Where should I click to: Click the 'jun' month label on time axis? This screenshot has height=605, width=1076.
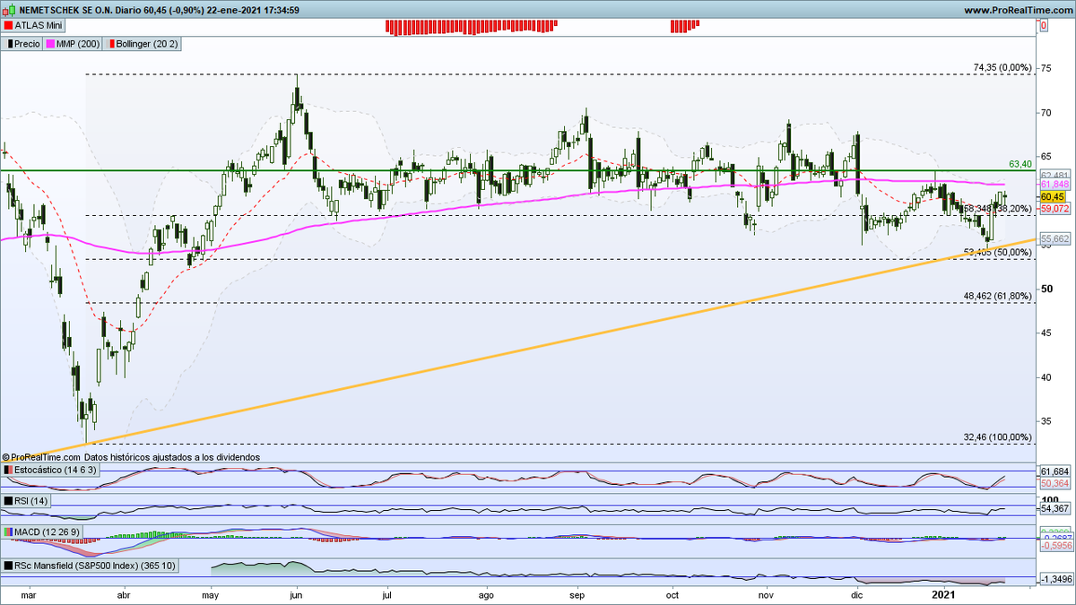(x=296, y=594)
